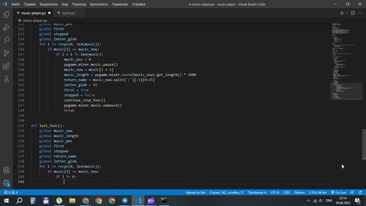Screen dimensions: 366x206
Task: Open the Run and Debug view
Action: point(6,27)
